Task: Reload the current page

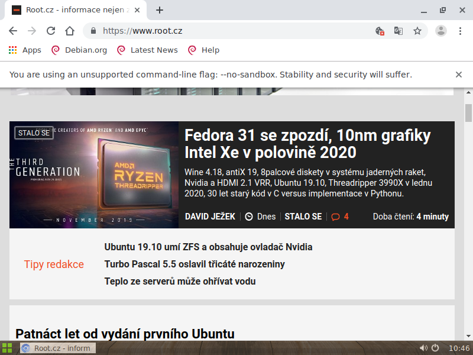Action: 50,31
